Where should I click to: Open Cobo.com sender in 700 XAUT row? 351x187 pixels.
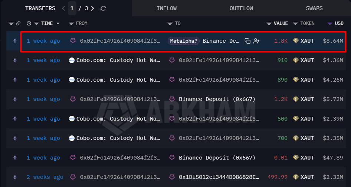coord(118,138)
